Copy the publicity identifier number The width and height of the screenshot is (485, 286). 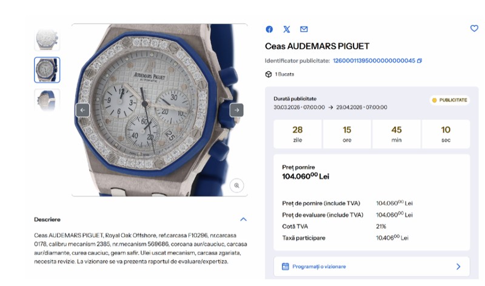point(420,61)
